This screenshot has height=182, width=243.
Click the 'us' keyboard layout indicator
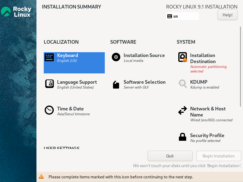[x=183, y=16]
